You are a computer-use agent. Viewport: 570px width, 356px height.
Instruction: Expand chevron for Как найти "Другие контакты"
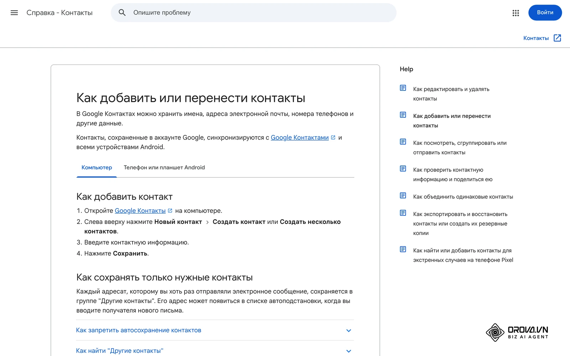pos(349,351)
